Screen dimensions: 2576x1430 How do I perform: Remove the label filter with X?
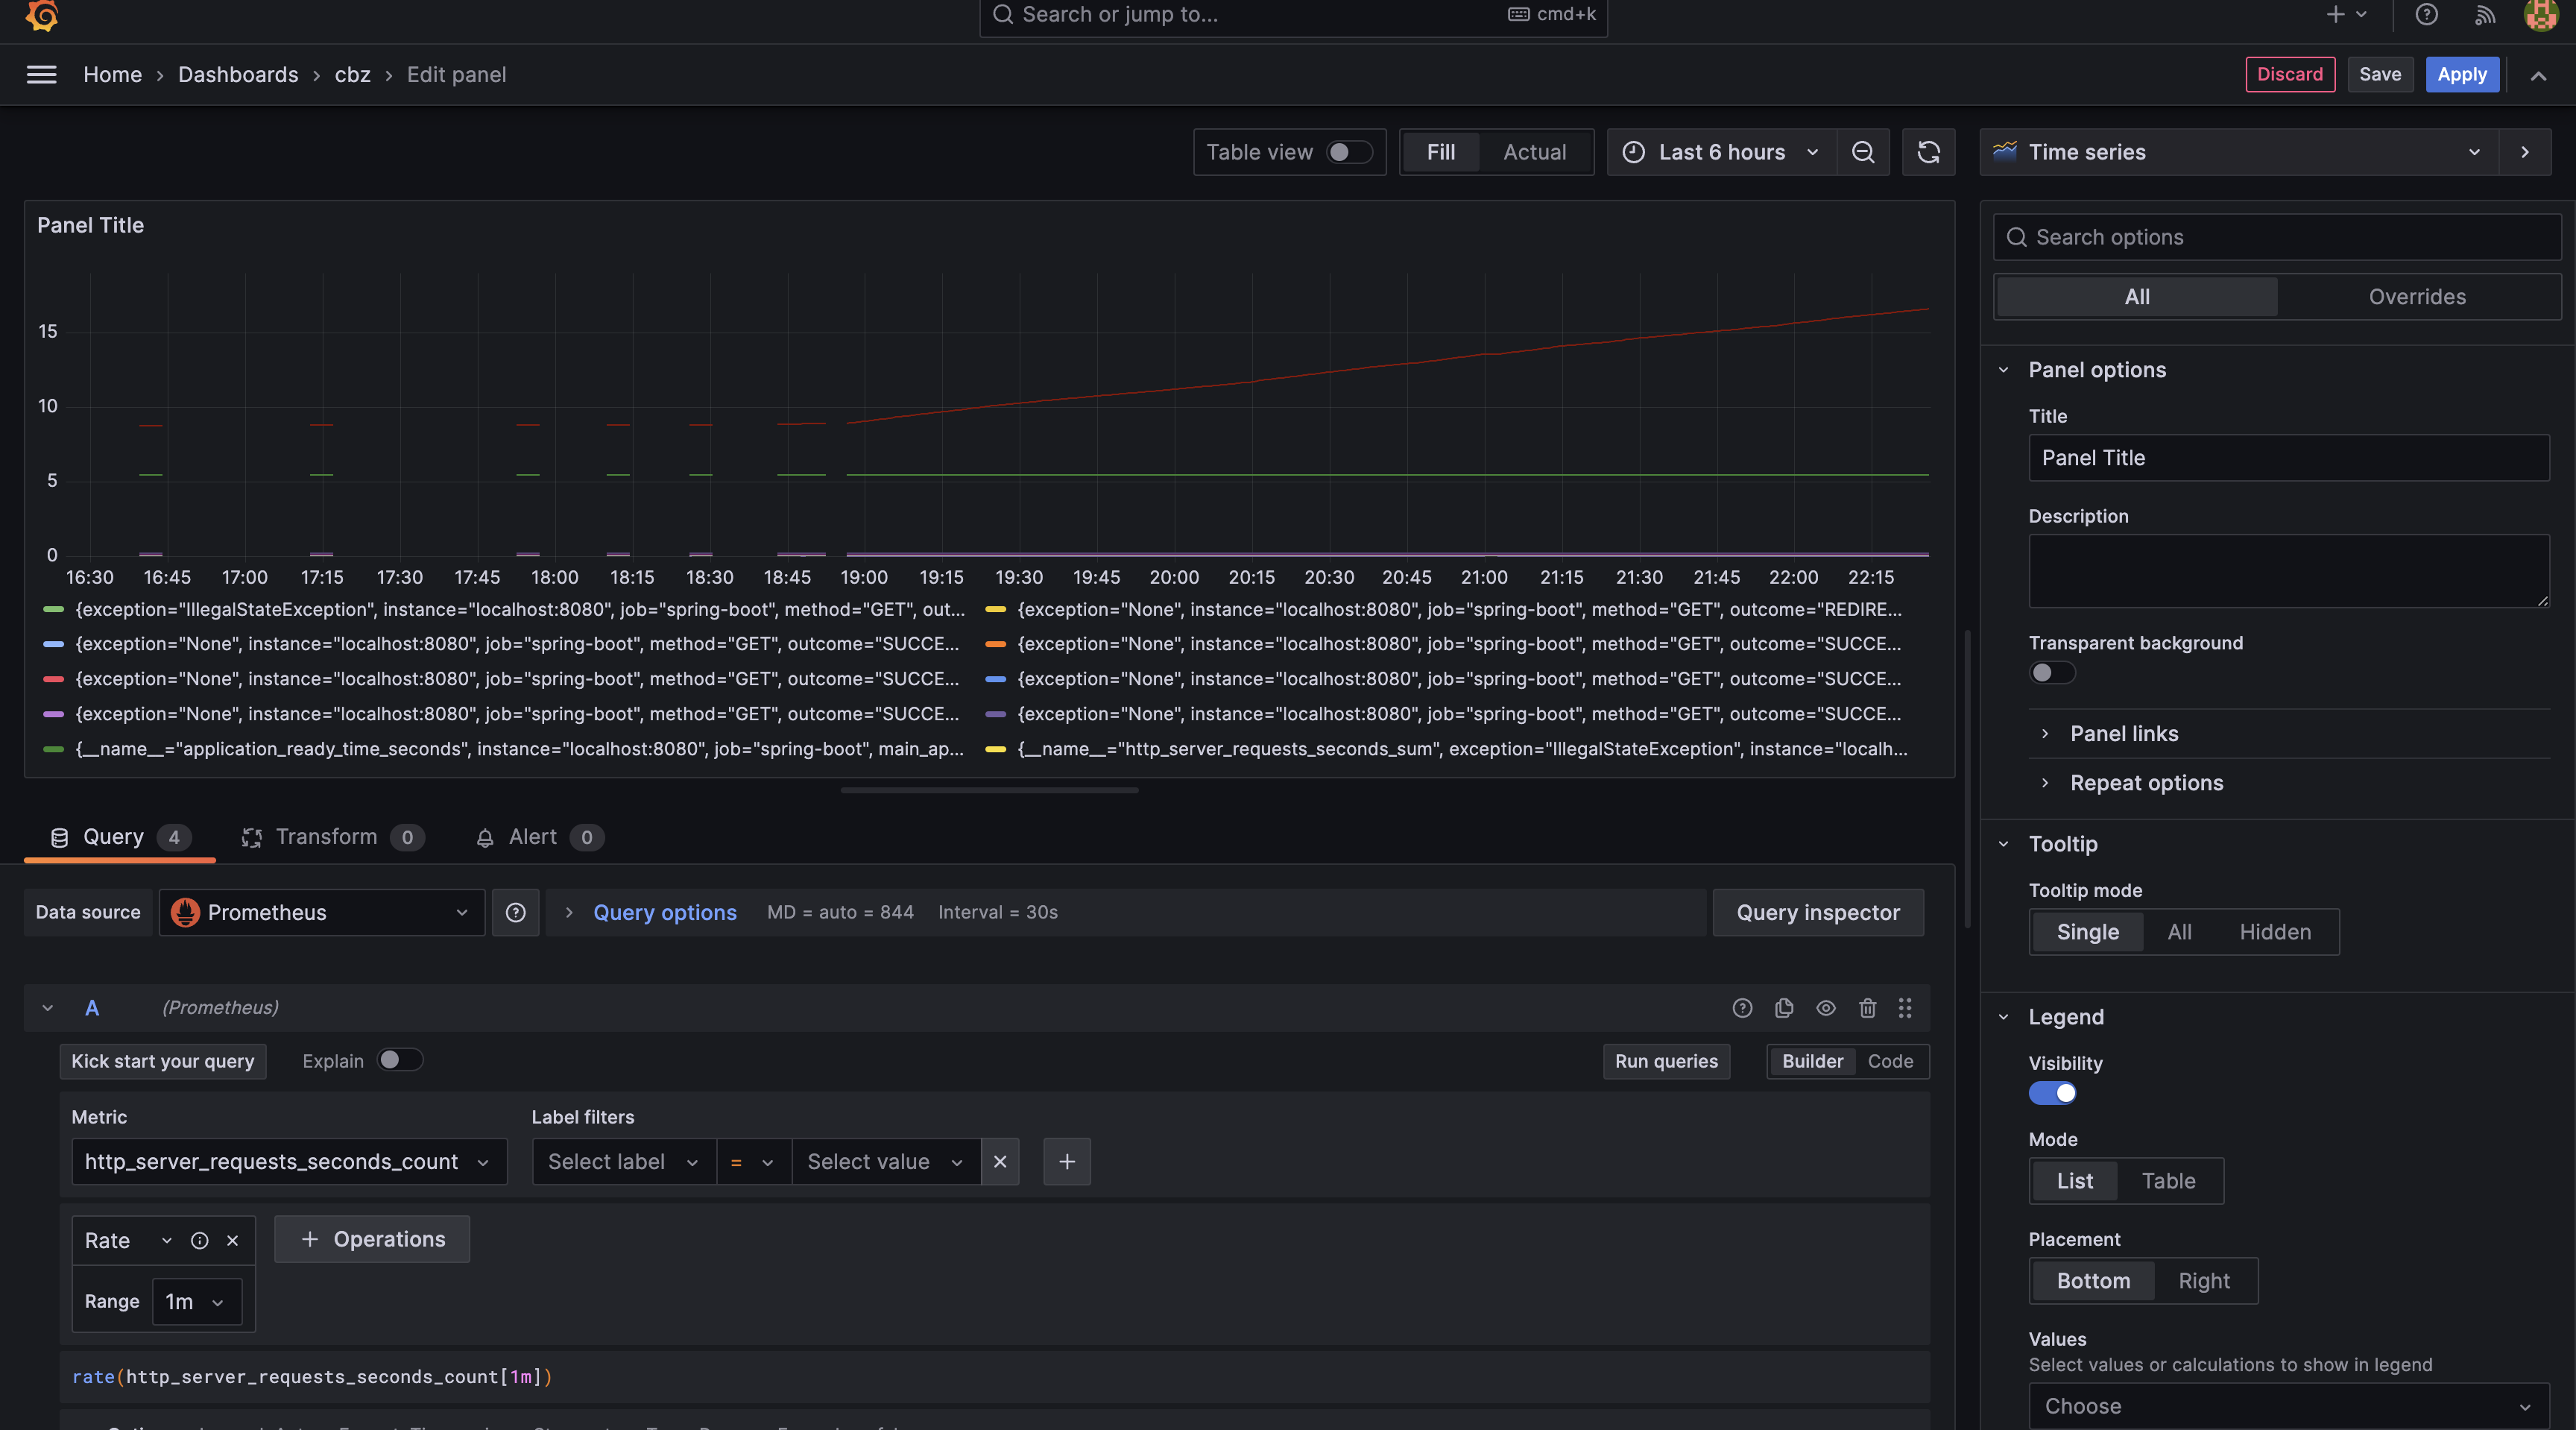1000,1162
